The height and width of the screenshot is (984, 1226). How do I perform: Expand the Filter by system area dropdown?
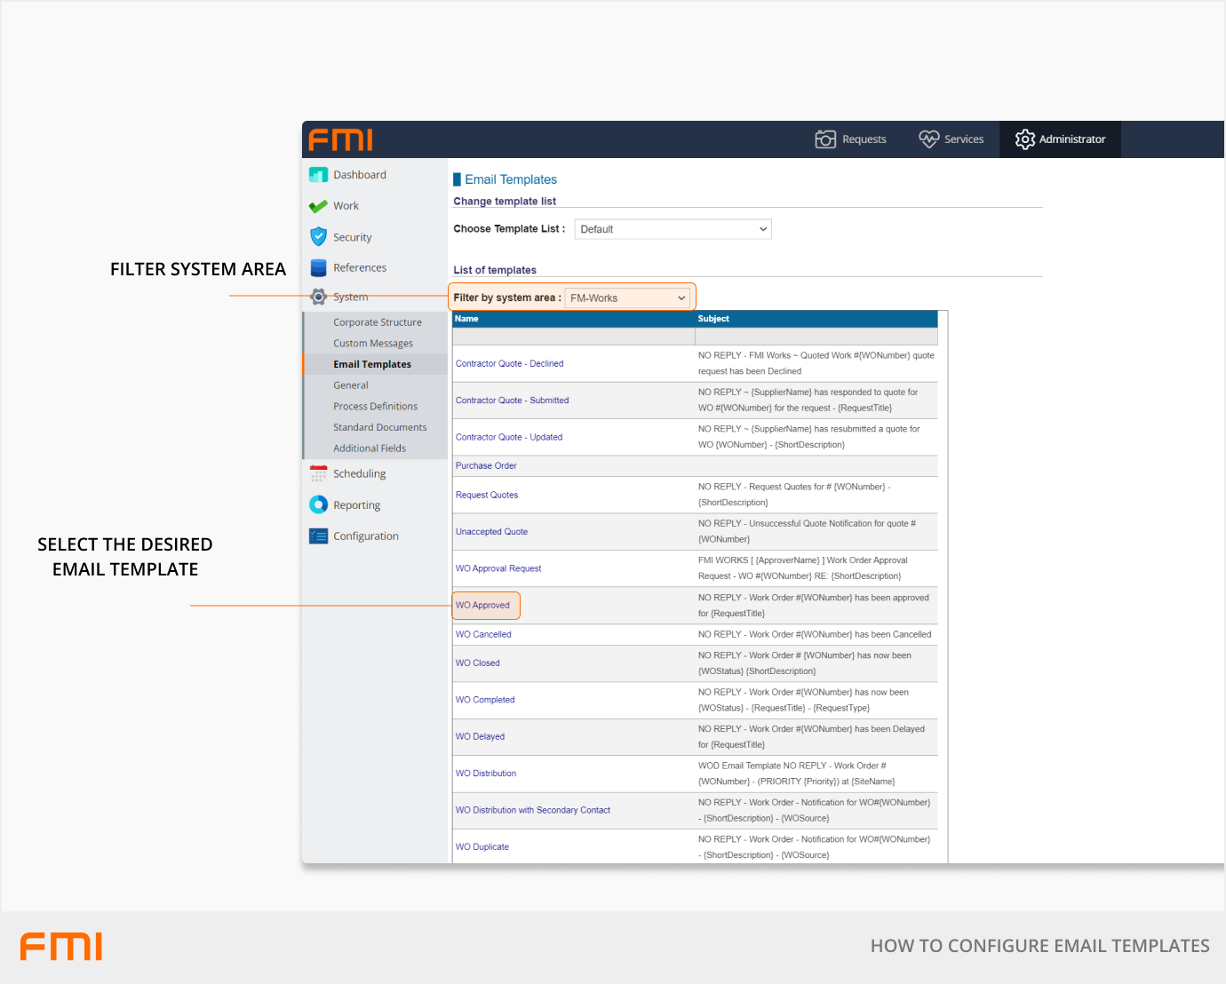click(x=627, y=298)
